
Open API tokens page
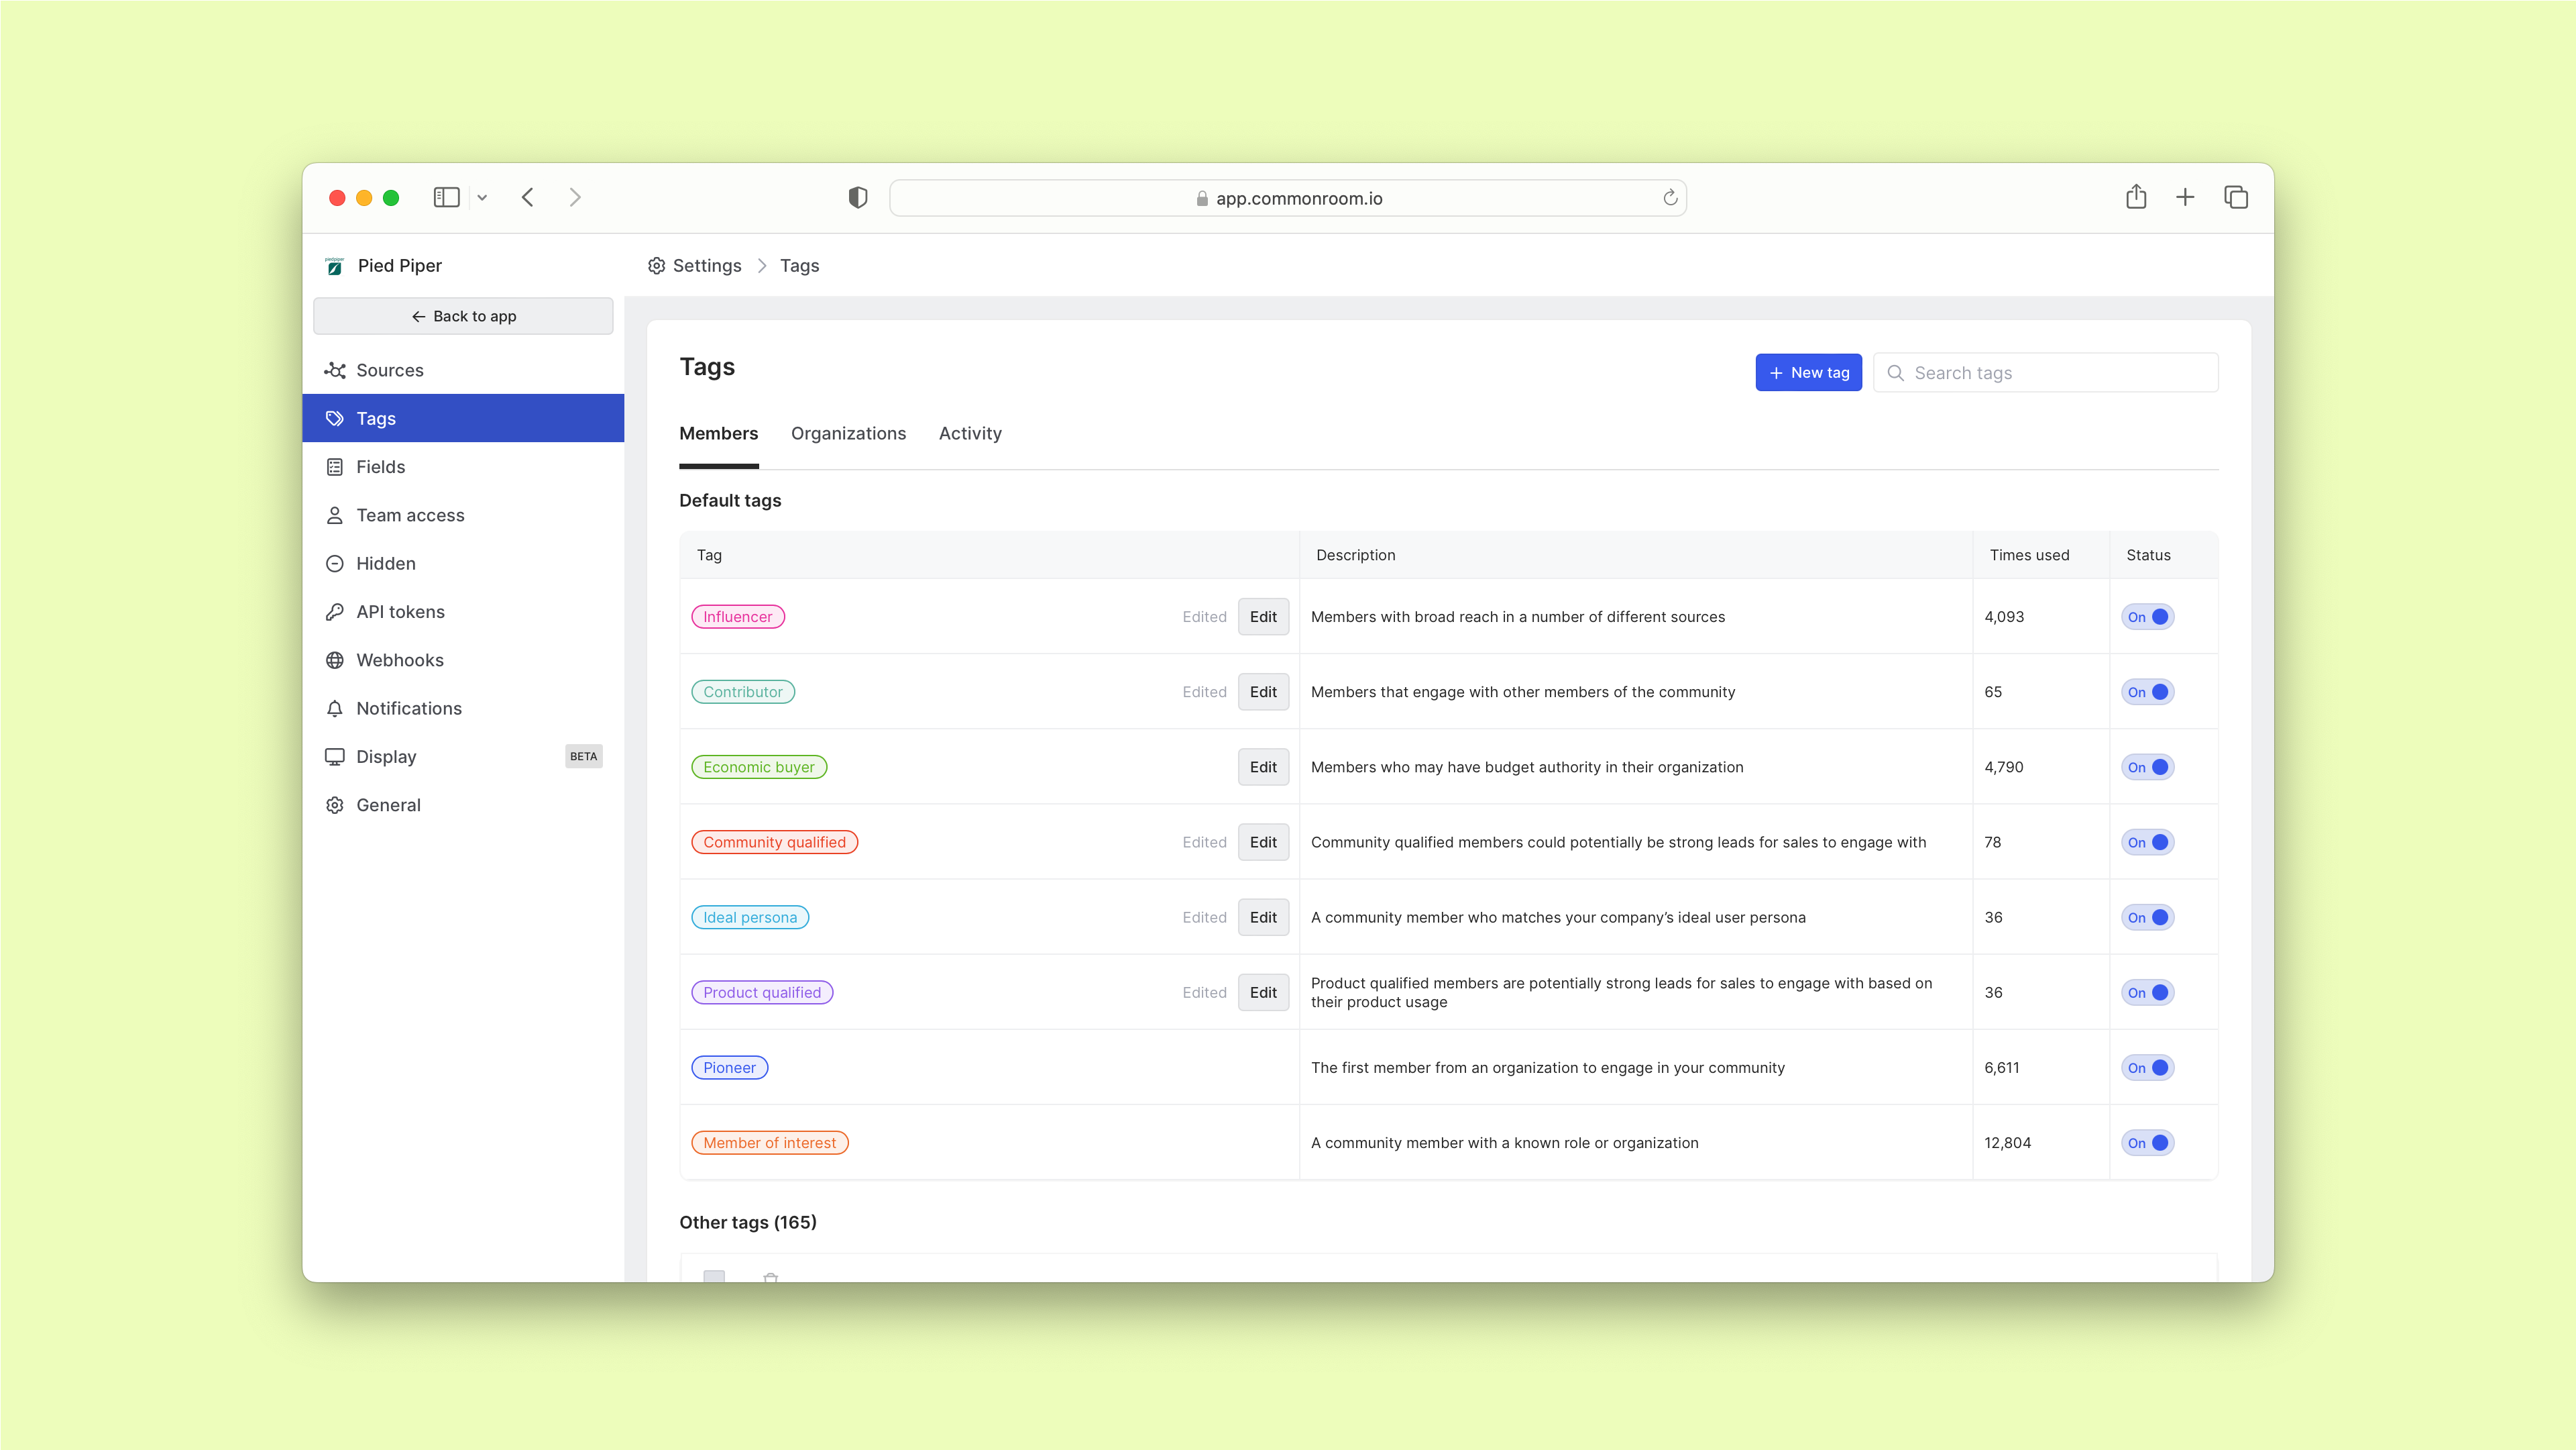[x=400, y=613]
